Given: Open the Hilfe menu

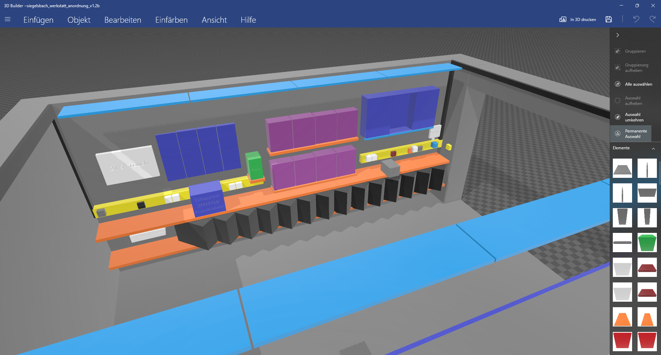Looking at the screenshot, I should [x=248, y=20].
